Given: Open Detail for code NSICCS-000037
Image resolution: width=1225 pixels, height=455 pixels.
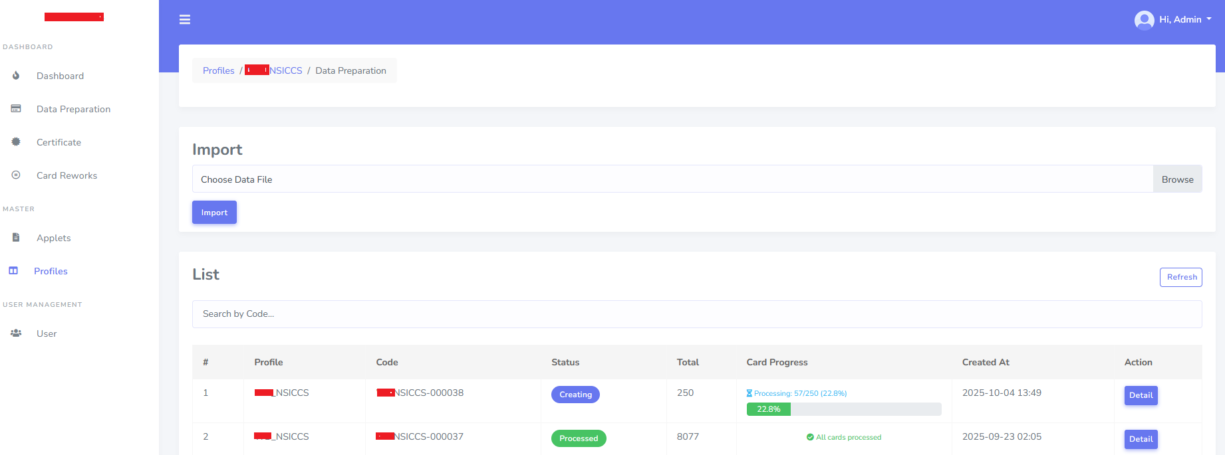Looking at the screenshot, I should [x=1141, y=439].
